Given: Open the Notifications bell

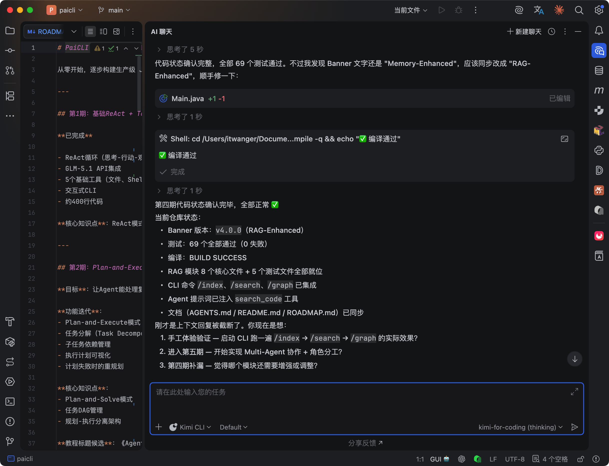Looking at the screenshot, I should point(599,30).
